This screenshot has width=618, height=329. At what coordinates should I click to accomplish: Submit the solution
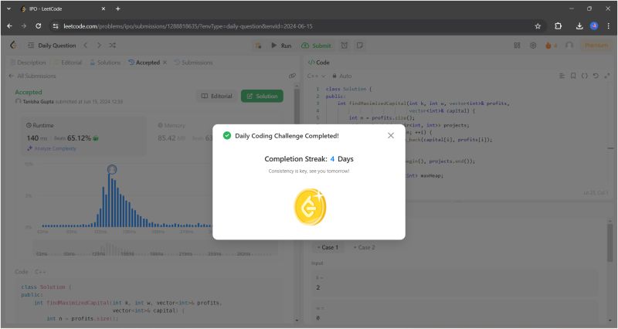pyautogui.click(x=316, y=46)
